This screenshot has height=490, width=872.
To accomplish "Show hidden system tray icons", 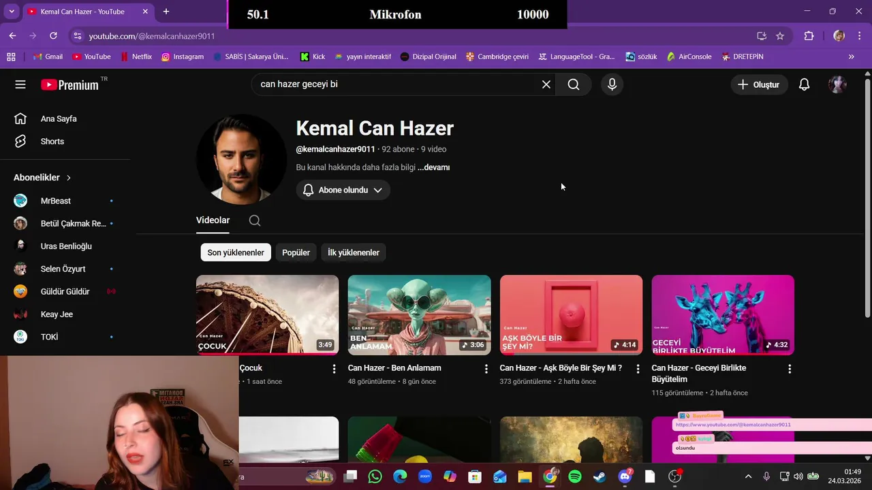I will 748,476.
